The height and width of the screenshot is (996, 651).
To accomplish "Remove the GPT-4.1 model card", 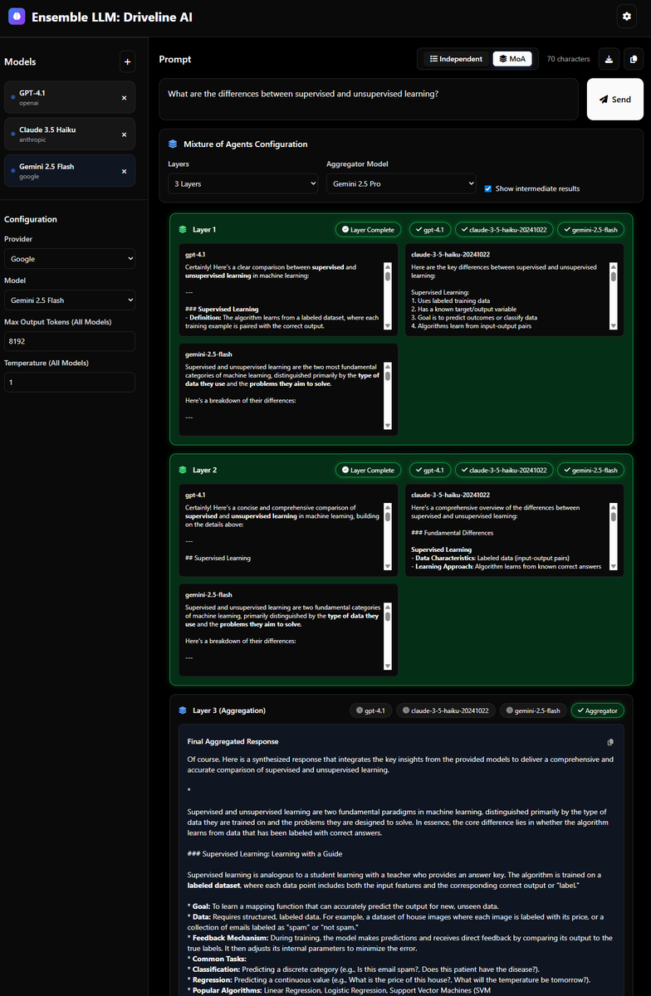I will click(x=124, y=98).
